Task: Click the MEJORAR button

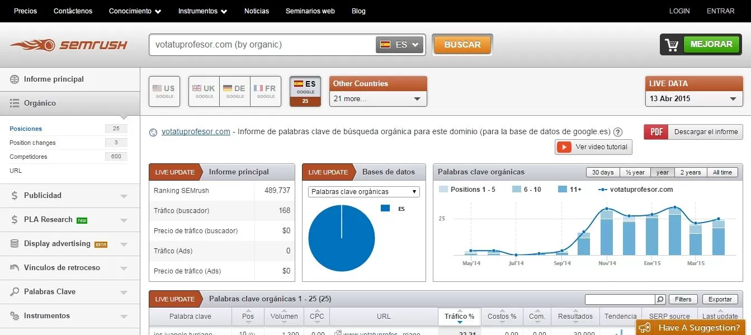Action: [711, 44]
